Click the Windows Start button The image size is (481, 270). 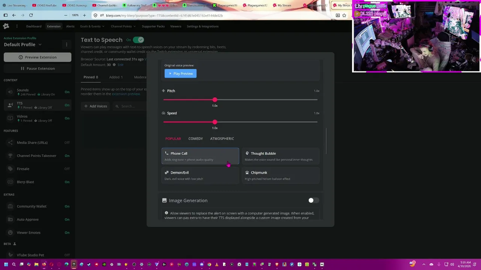point(6,264)
